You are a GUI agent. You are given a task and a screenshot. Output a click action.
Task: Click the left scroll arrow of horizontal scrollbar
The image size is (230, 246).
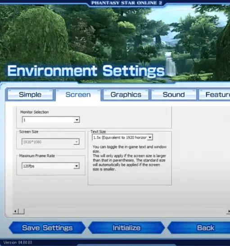(x=15, y=211)
